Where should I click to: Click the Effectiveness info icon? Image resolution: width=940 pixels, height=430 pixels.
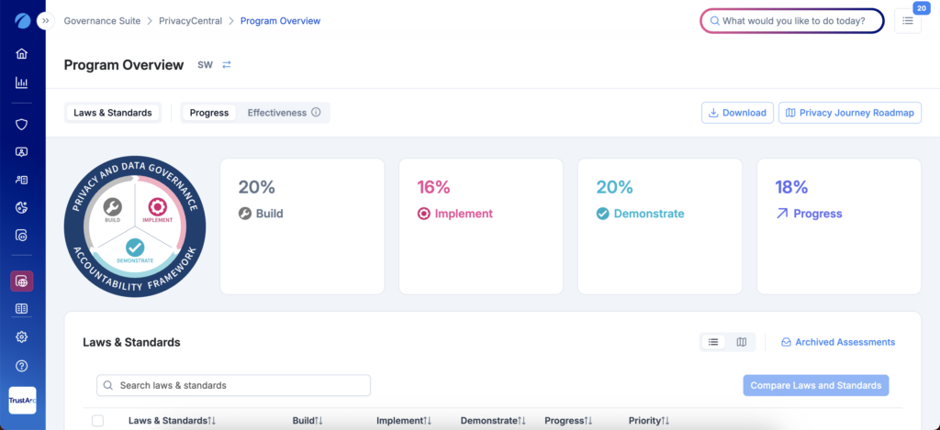pos(316,113)
